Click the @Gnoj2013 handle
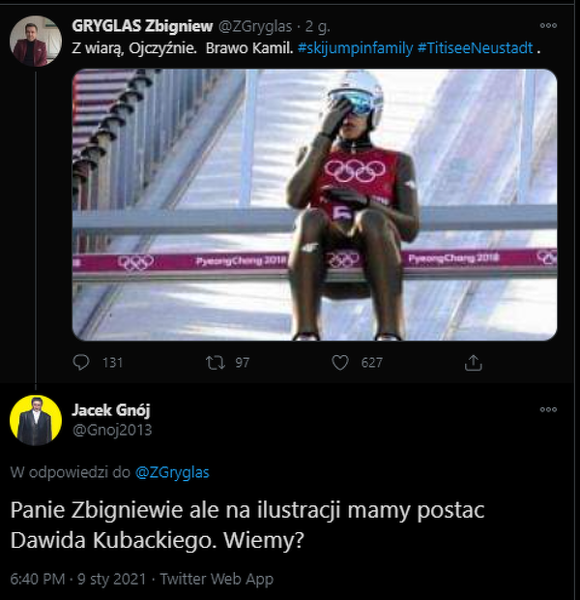 point(112,430)
